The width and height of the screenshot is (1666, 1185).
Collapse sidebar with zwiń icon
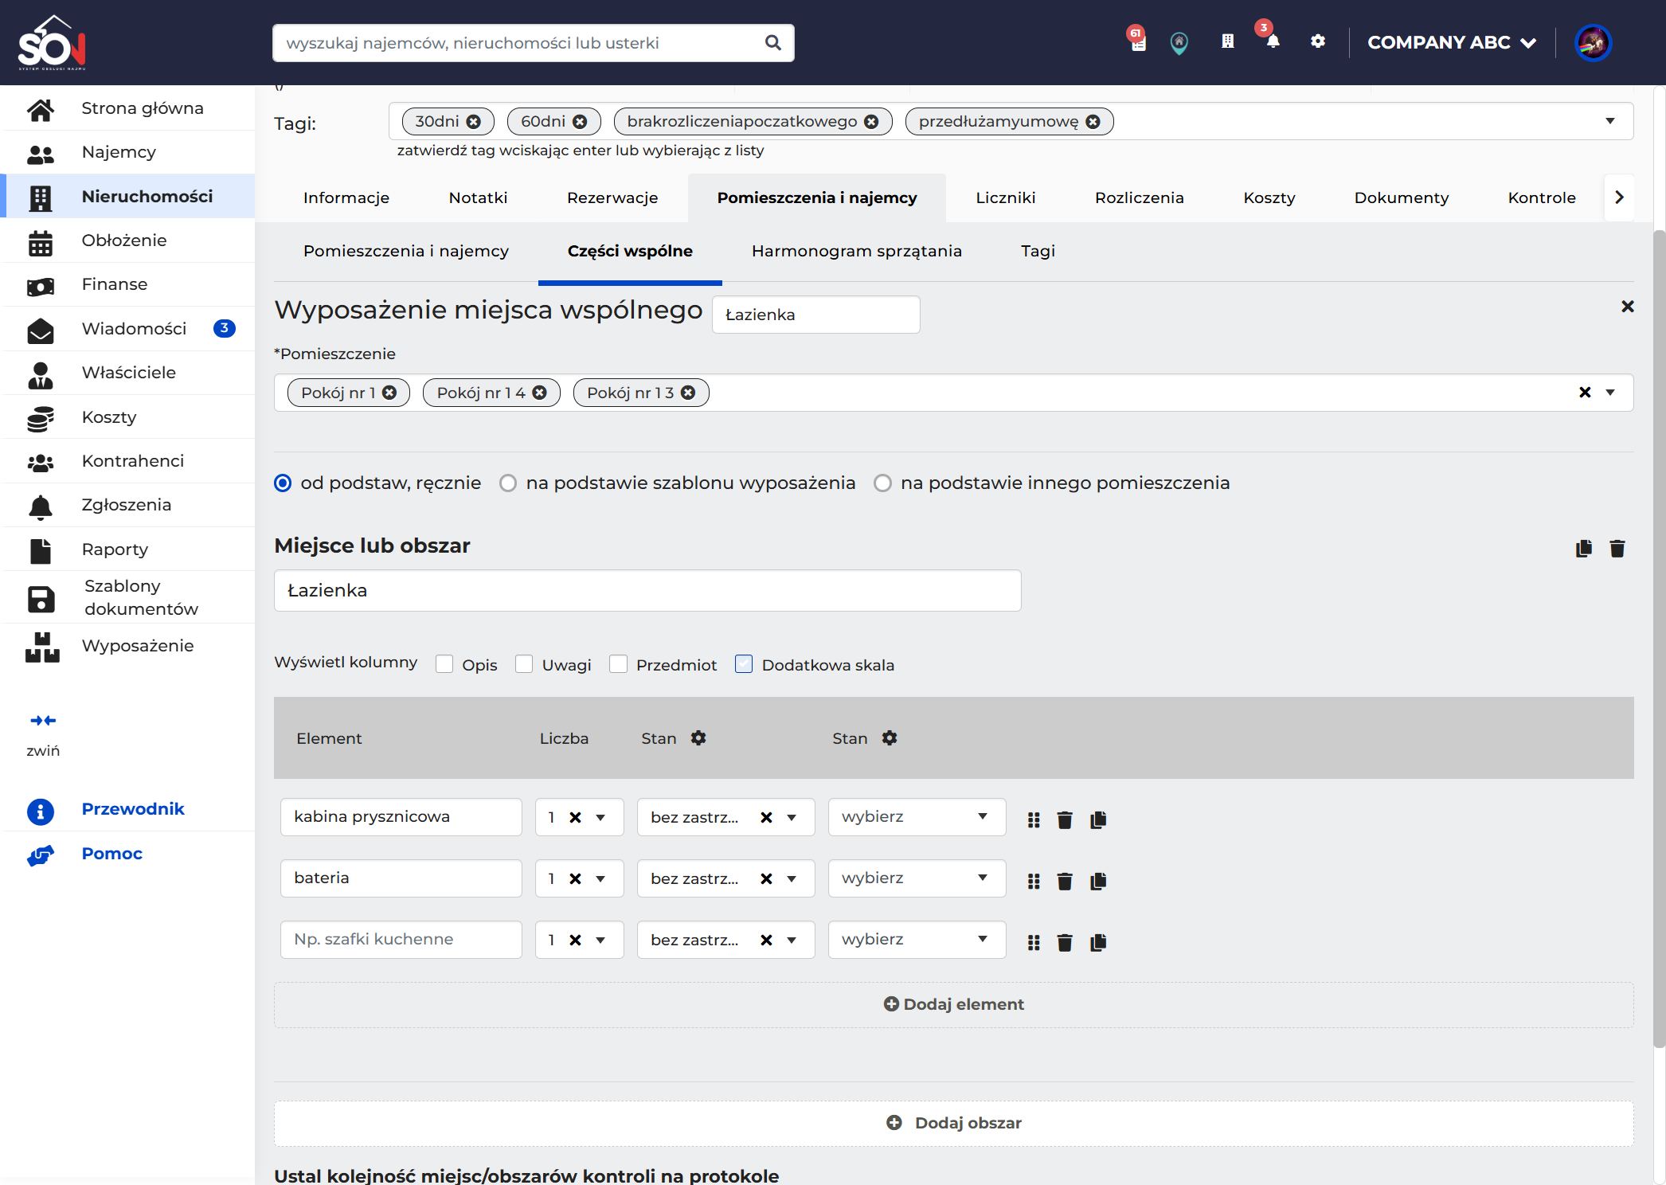pyautogui.click(x=43, y=721)
